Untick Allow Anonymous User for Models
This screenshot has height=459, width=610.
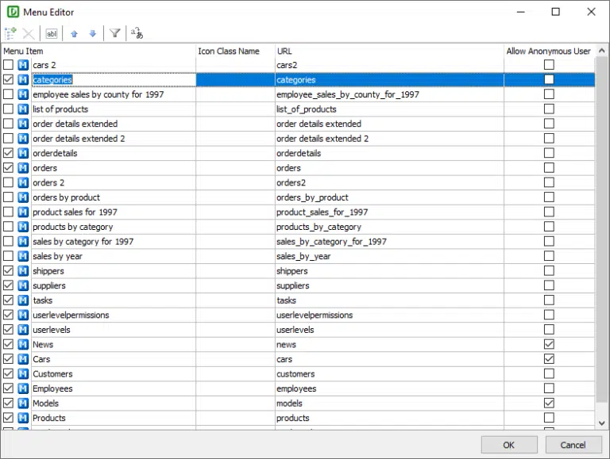pos(549,403)
